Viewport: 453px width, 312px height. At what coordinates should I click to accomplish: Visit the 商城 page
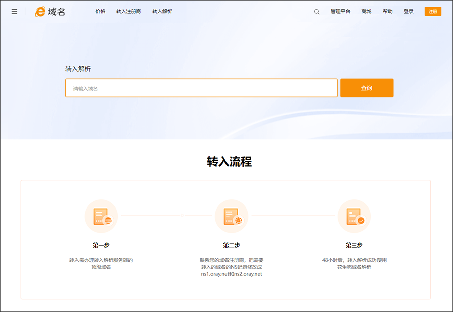click(x=366, y=11)
